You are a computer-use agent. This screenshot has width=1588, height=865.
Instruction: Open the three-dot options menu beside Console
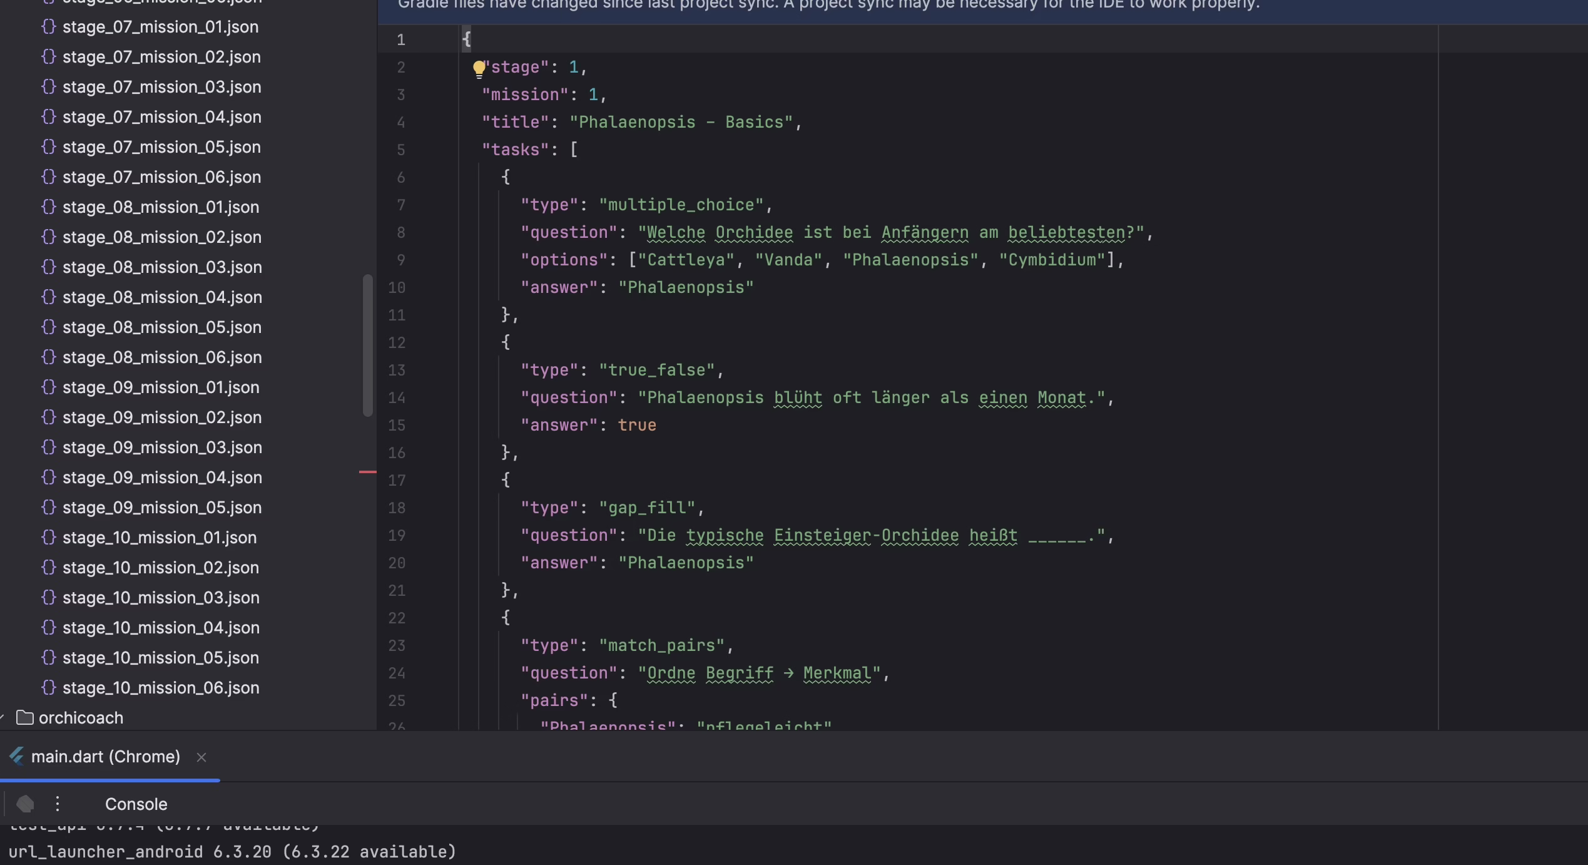tap(57, 804)
